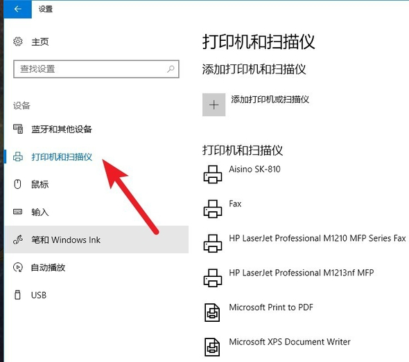Click in the 查找设置 search box
The height and width of the screenshot is (362, 409).
coord(96,69)
